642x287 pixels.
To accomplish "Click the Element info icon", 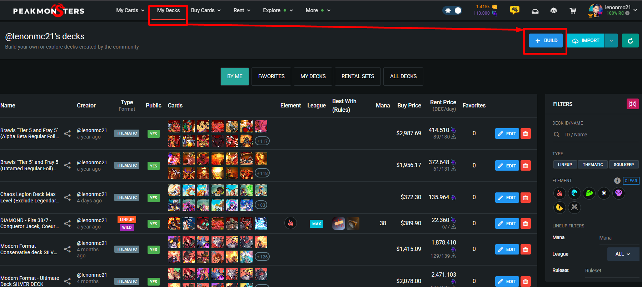I will [617, 181].
